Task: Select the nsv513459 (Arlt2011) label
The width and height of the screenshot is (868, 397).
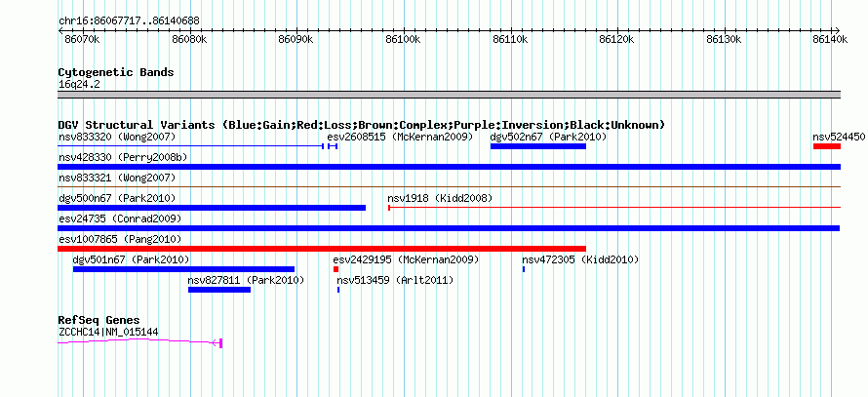Action: (x=395, y=280)
